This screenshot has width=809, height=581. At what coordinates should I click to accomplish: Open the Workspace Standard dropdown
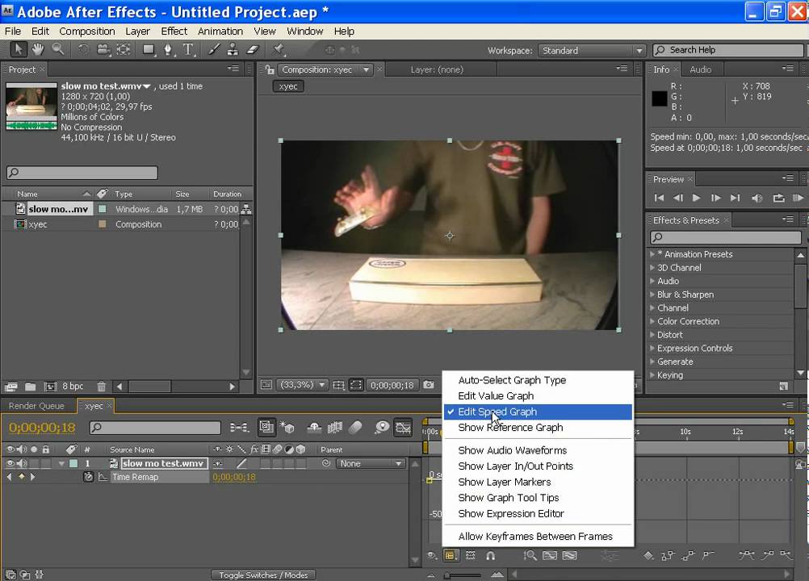pos(592,51)
